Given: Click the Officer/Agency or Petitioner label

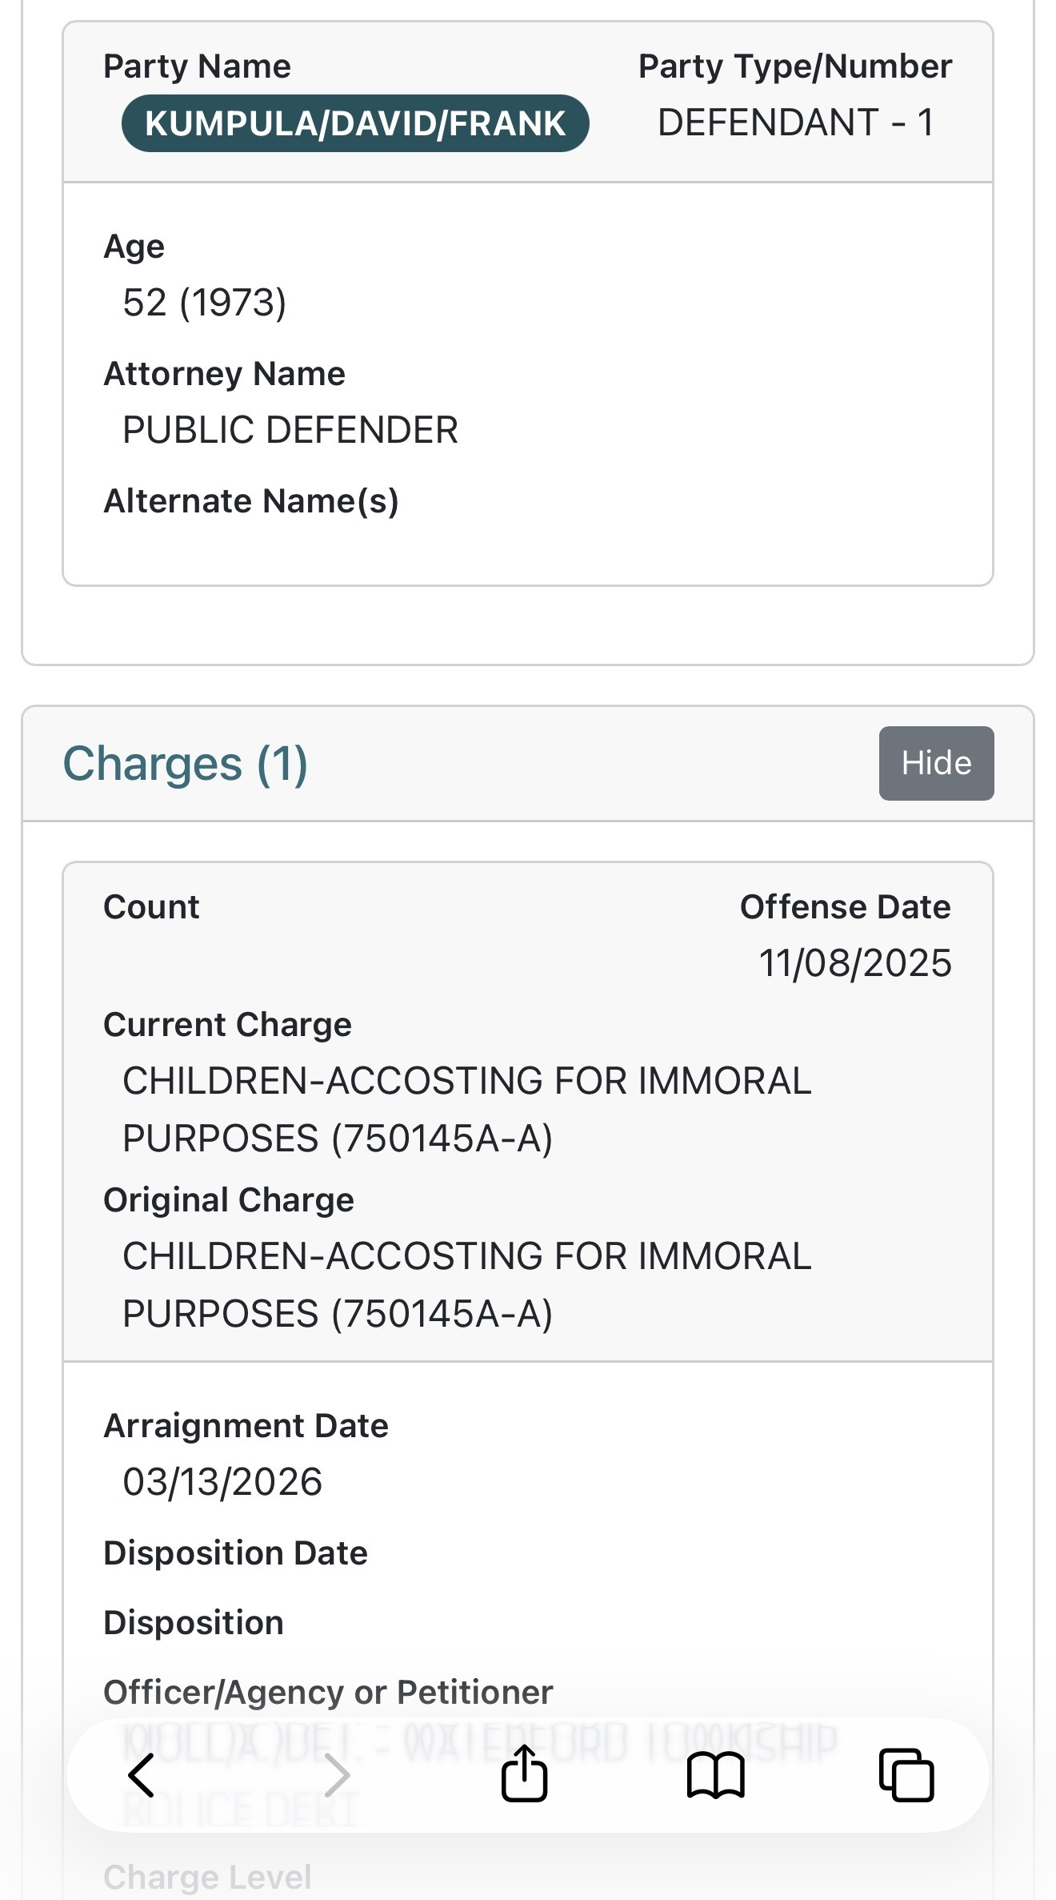Looking at the screenshot, I should 328,1692.
